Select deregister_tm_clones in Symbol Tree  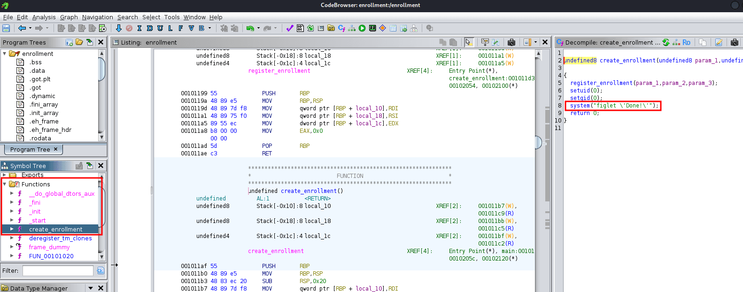coord(60,238)
